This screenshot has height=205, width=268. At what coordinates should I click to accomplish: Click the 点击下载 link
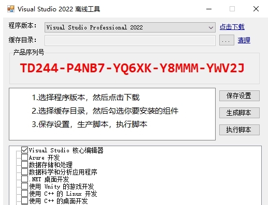pos(232,27)
